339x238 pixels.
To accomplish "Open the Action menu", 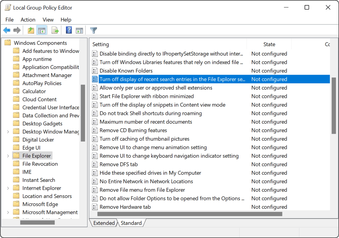I will pyautogui.click(x=28, y=20).
